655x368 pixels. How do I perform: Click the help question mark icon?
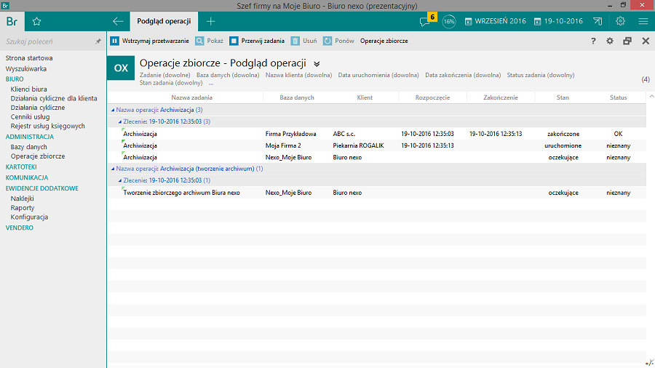593,41
